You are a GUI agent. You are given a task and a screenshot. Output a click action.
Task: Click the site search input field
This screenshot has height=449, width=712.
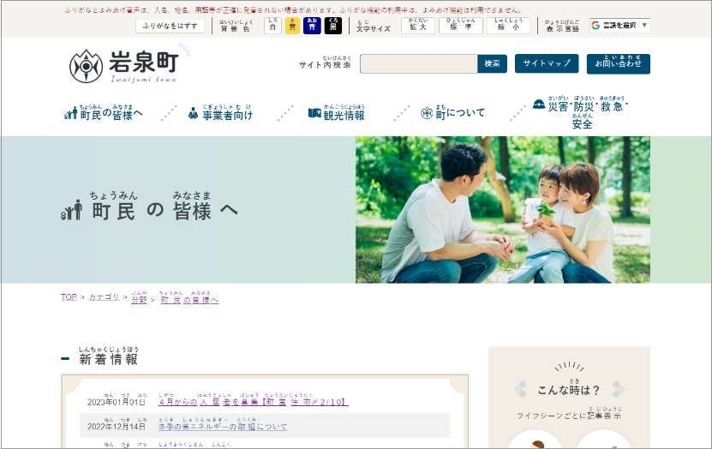419,64
